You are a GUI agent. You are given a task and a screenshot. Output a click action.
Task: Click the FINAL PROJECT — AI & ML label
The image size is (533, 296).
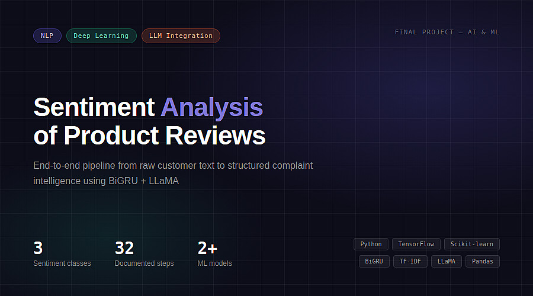pos(447,32)
